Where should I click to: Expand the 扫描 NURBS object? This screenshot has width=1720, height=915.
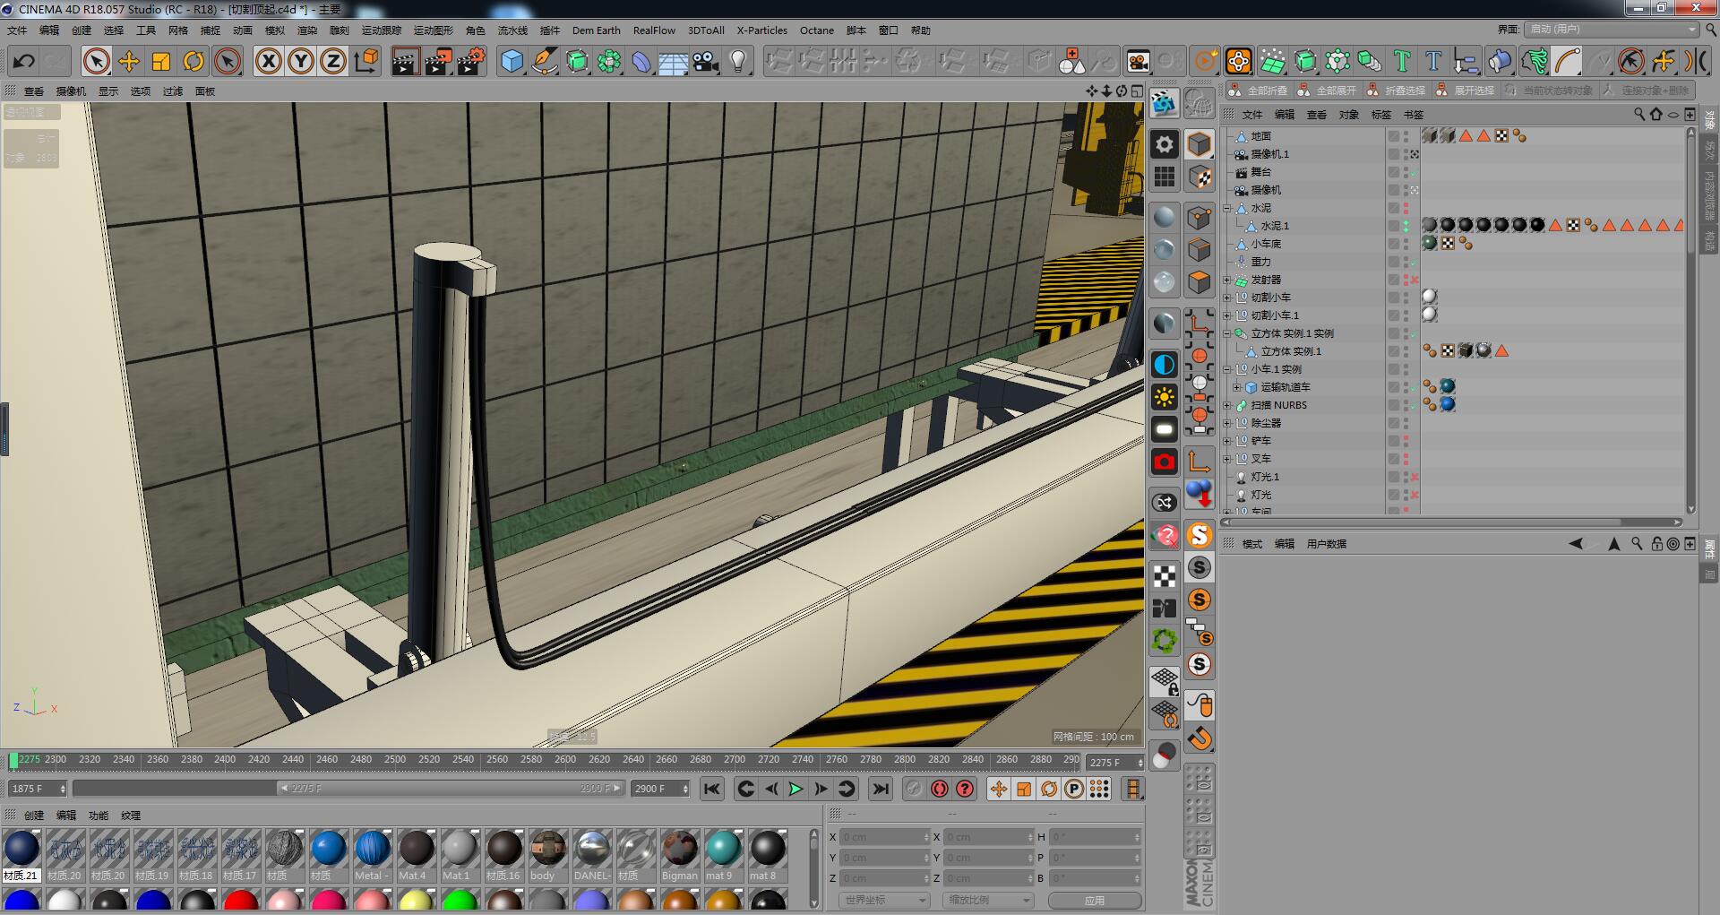[1227, 405]
